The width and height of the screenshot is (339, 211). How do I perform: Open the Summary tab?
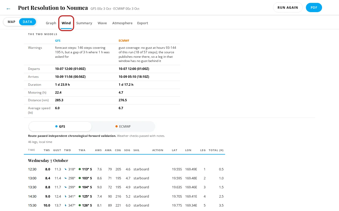84,23
